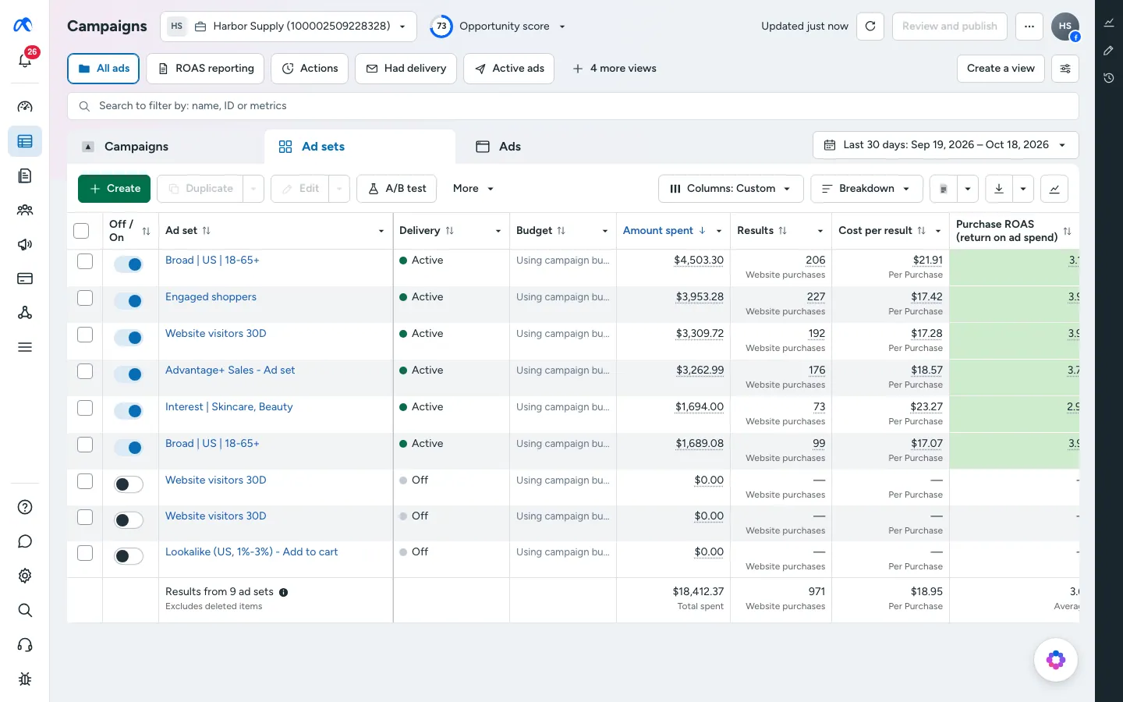Image resolution: width=1123 pixels, height=702 pixels.
Task: Open the account overview gauge icon in sidebar
Action: [x=25, y=107]
